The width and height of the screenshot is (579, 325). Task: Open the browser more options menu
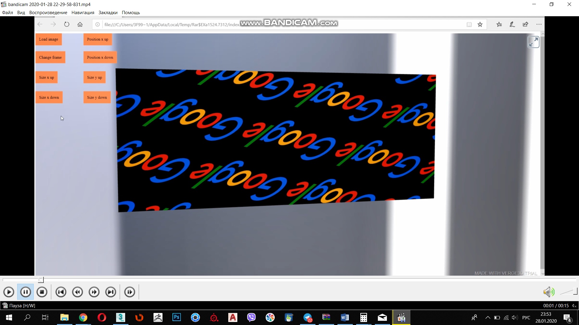[x=539, y=24]
